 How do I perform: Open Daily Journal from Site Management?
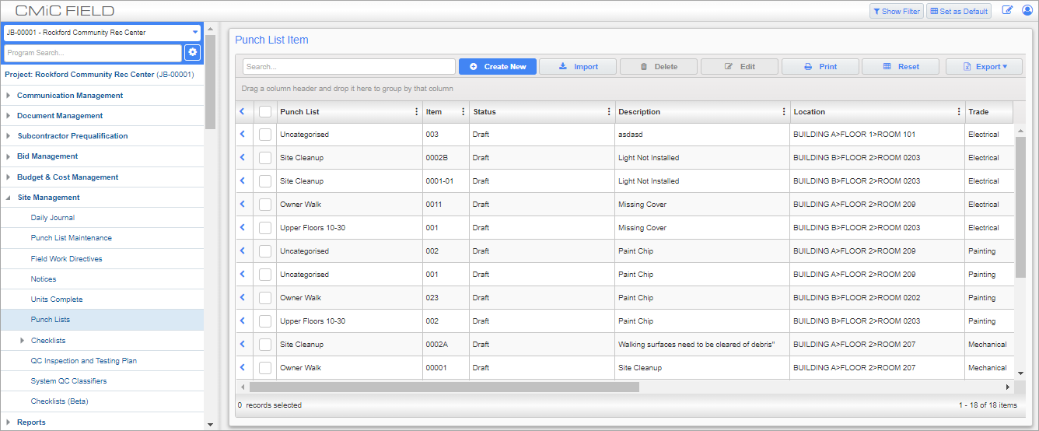click(x=53, y=218)
